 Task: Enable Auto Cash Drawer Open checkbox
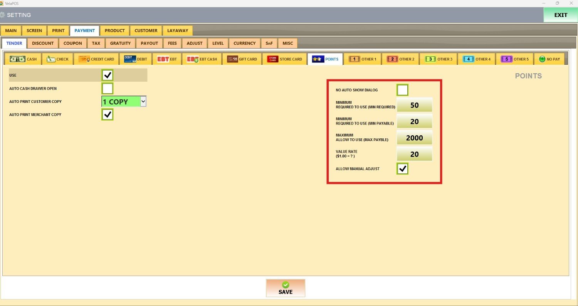pyautogui.click(x=108, y=89)
